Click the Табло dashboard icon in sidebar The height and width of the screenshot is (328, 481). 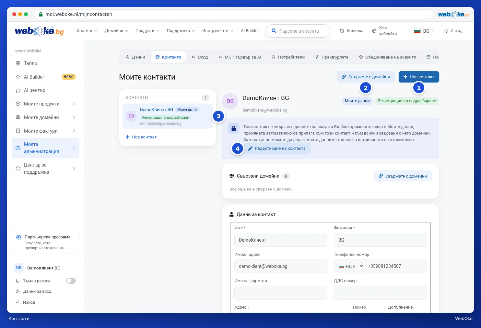click(x=18, y=63)
